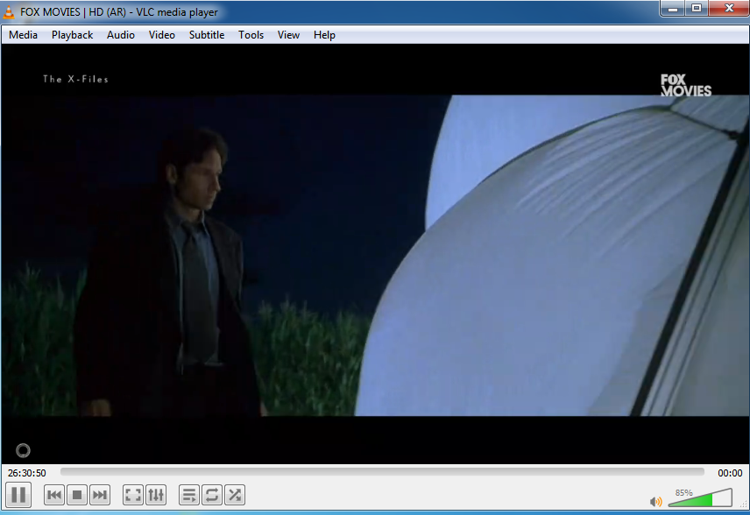
Task: Stop playback with the stop button
Action: pos(77,495)
